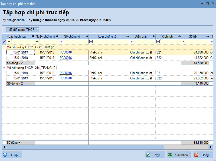The height and width of the screenshot is (161, 216).
Task: Export data with Xuất khẩu button
Action: tap(179, 155)
